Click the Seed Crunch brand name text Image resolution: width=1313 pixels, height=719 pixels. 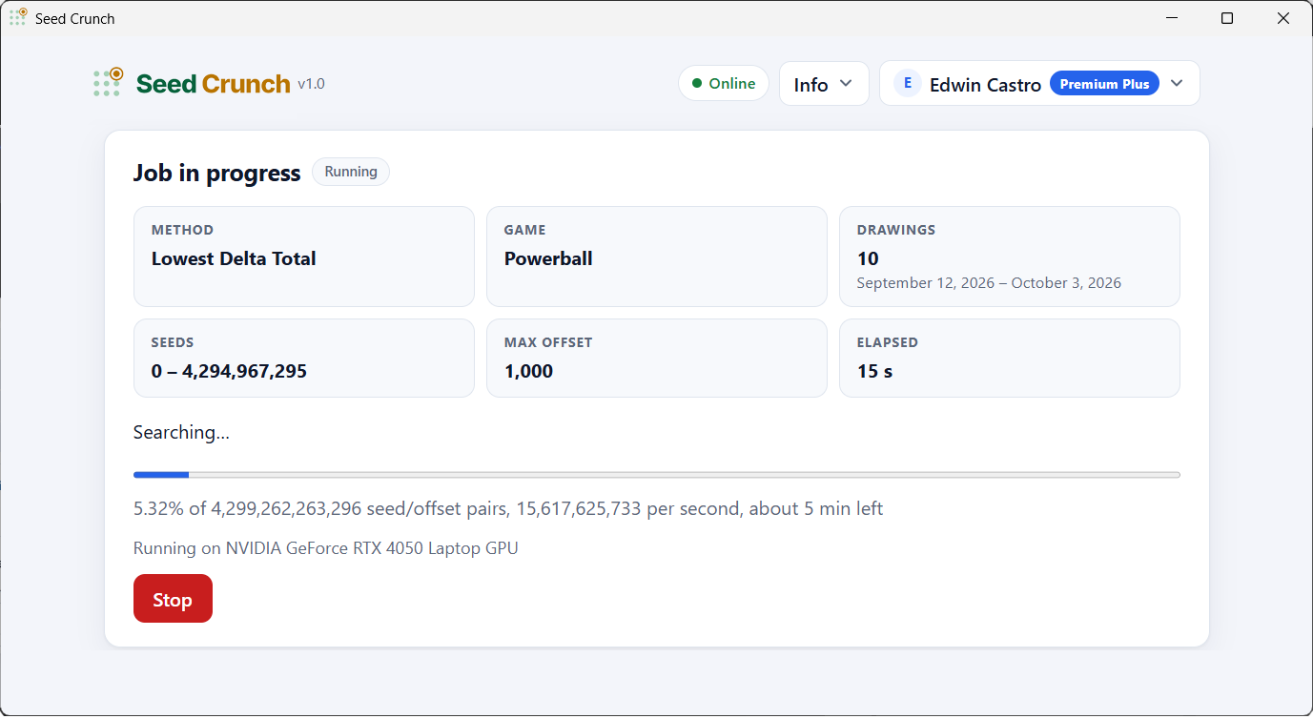[x=213, y=84]
